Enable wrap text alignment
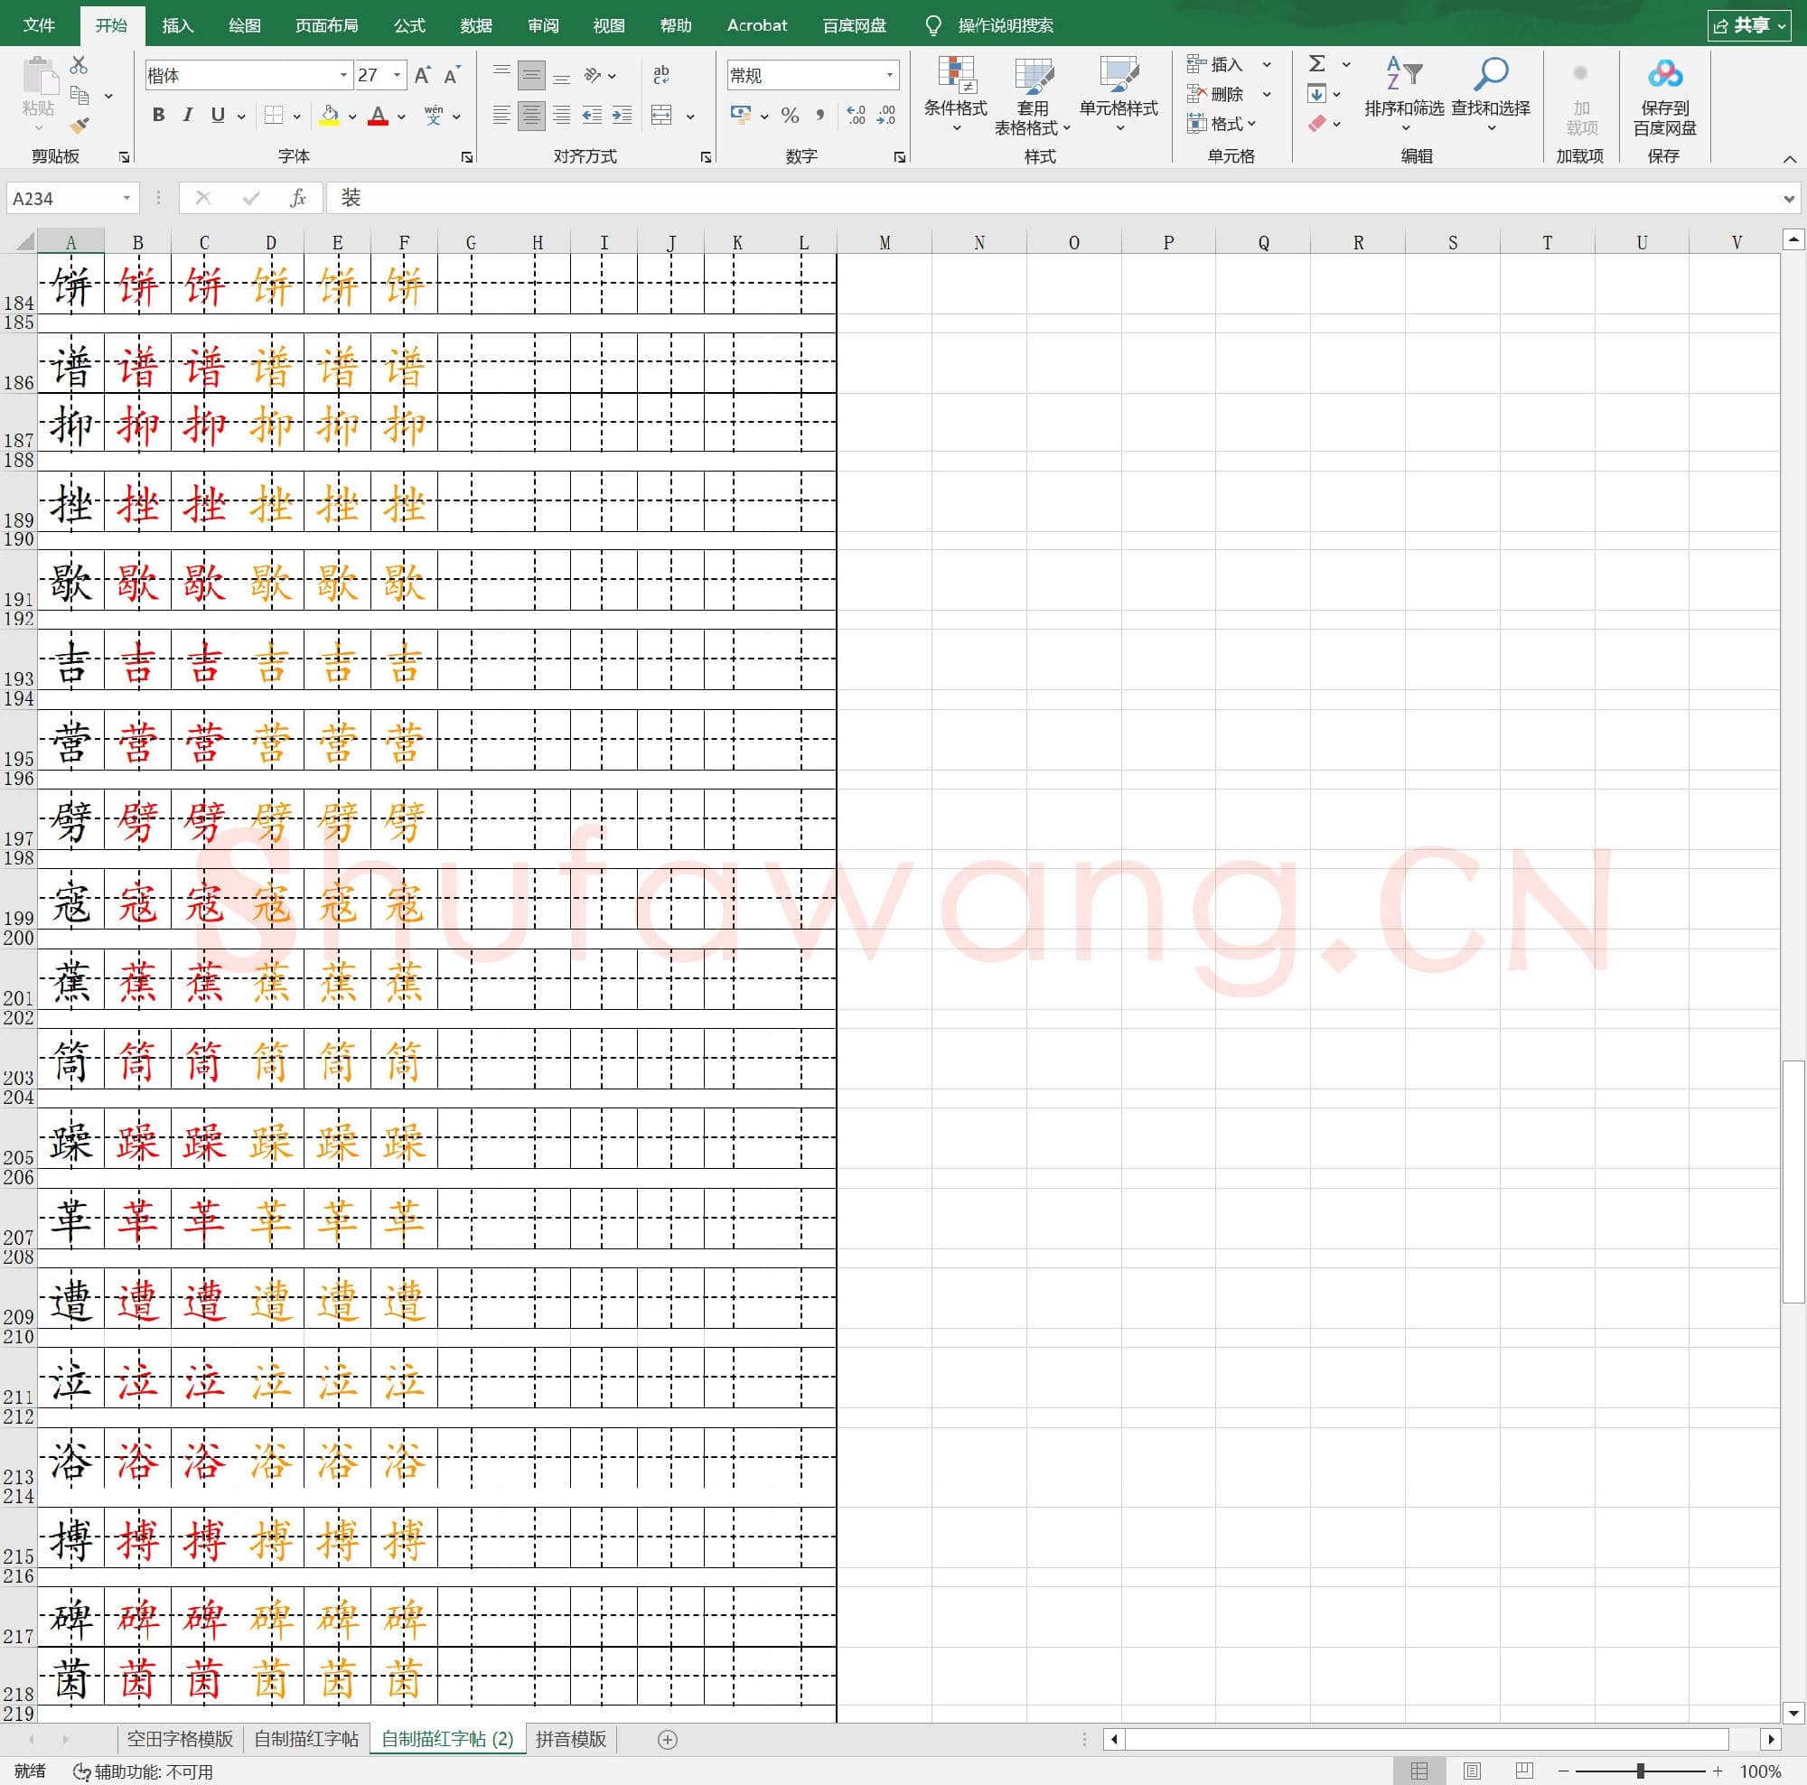Image resolution: width=1807 pixels, height=1785 pixels. tap(661, 75)
